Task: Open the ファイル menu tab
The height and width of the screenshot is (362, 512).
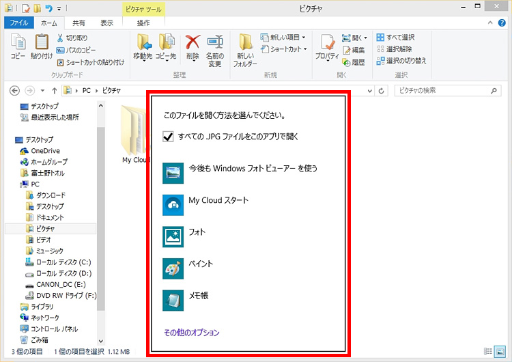Action: pyautogui.click(x=19, y=23)
